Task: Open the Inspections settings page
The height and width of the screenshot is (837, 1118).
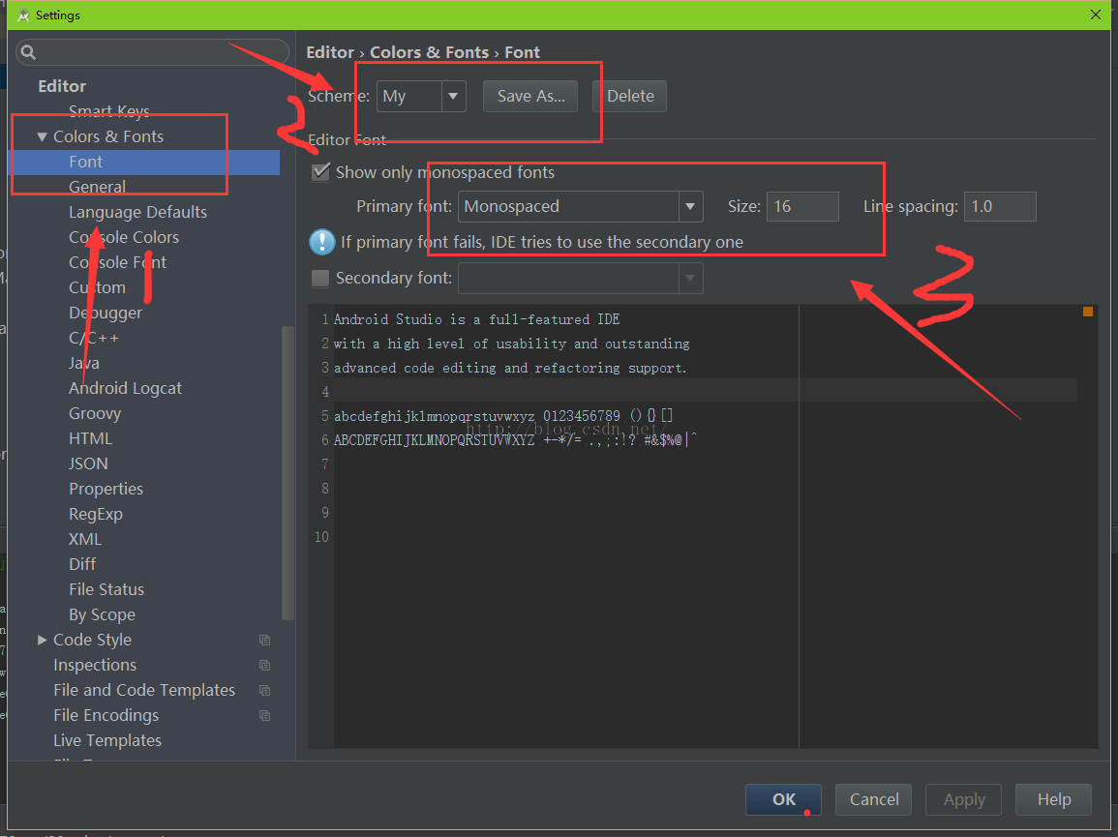Action: pos(95,665)
